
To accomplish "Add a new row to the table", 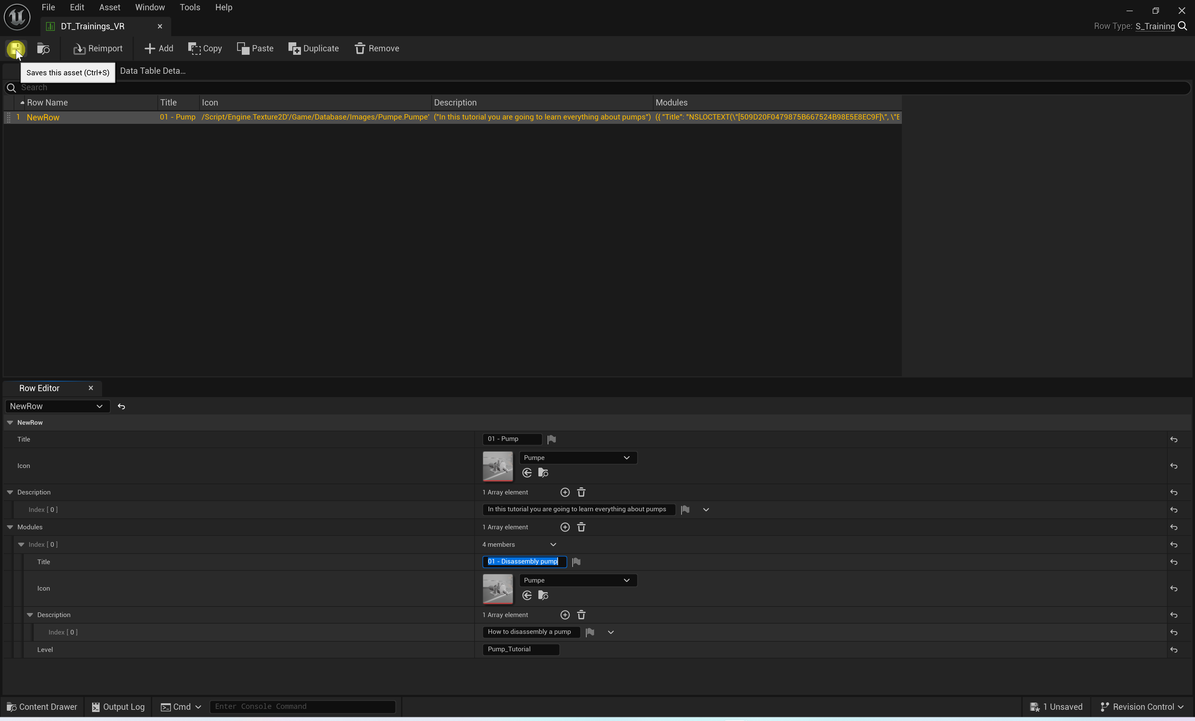I will click(159, 49).
